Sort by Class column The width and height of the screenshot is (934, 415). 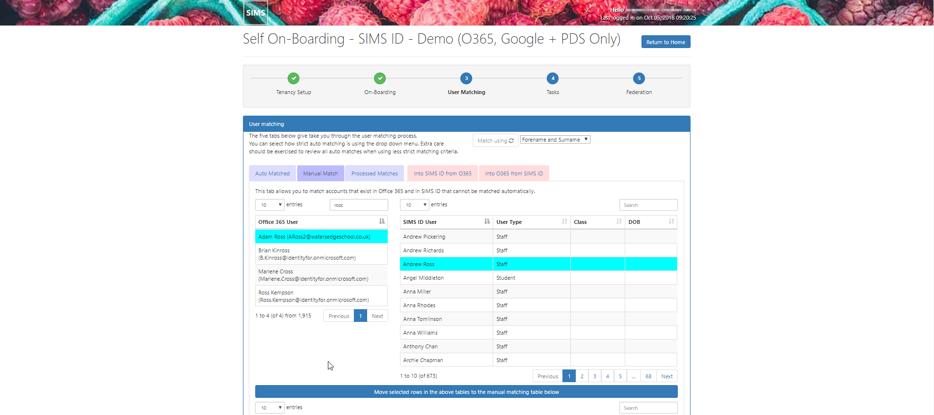597,222
